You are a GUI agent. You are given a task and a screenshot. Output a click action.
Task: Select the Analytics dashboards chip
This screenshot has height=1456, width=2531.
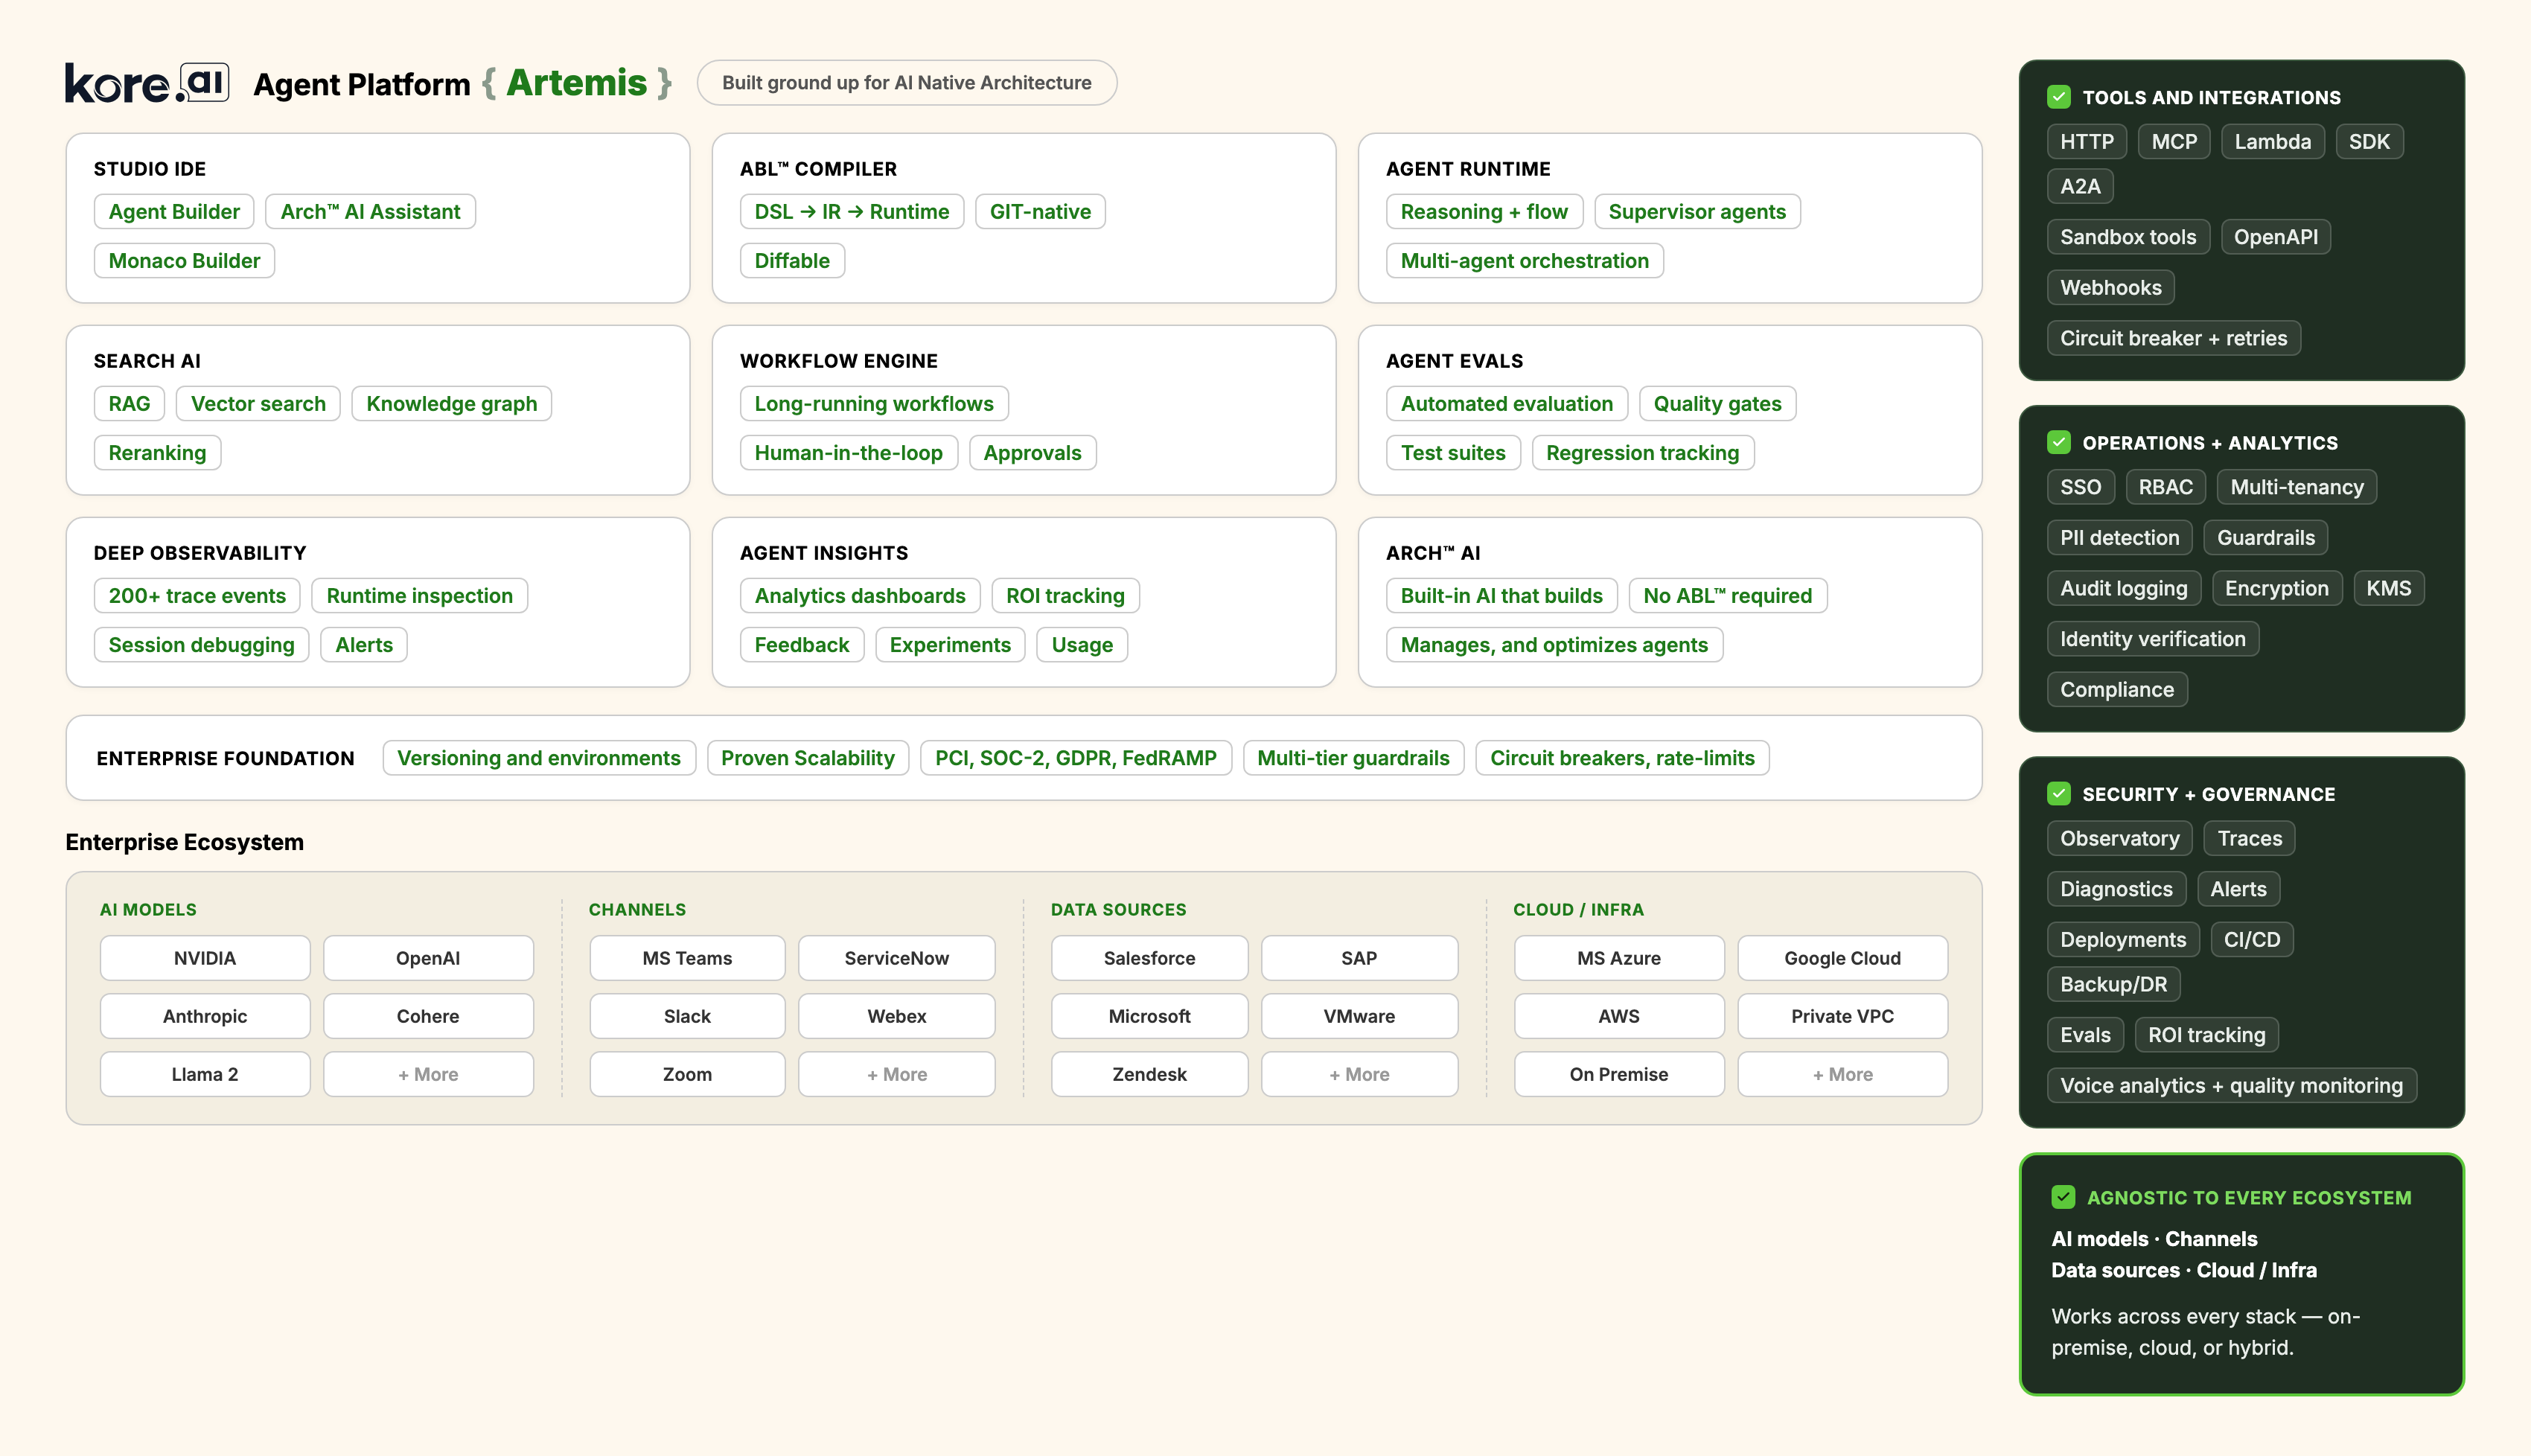tap(860, 596)
